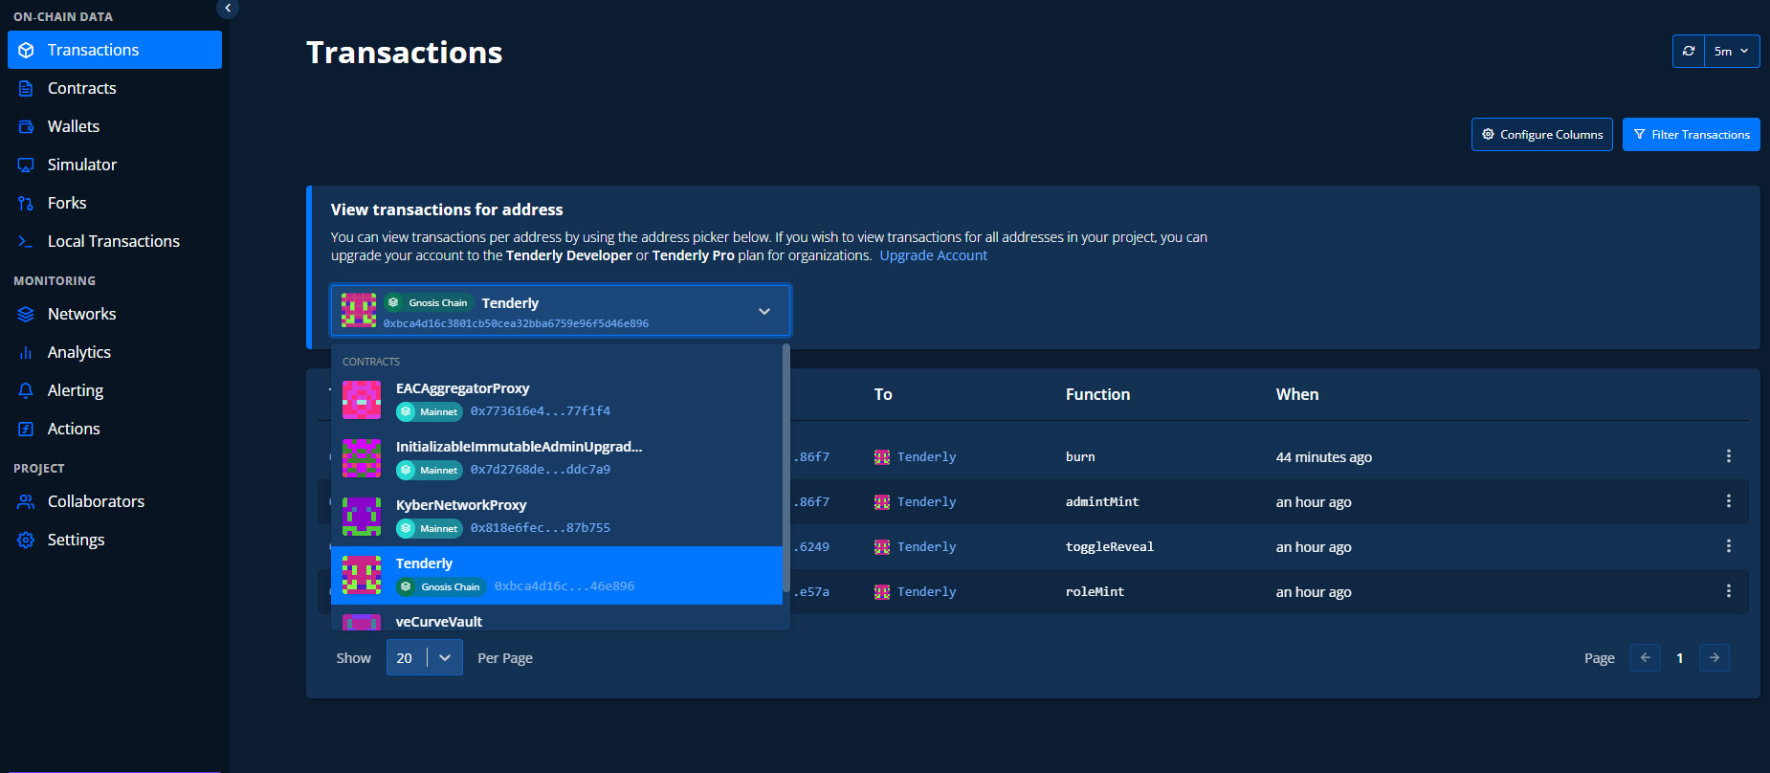Open Tenderly link in burn row

pos(926,457)
